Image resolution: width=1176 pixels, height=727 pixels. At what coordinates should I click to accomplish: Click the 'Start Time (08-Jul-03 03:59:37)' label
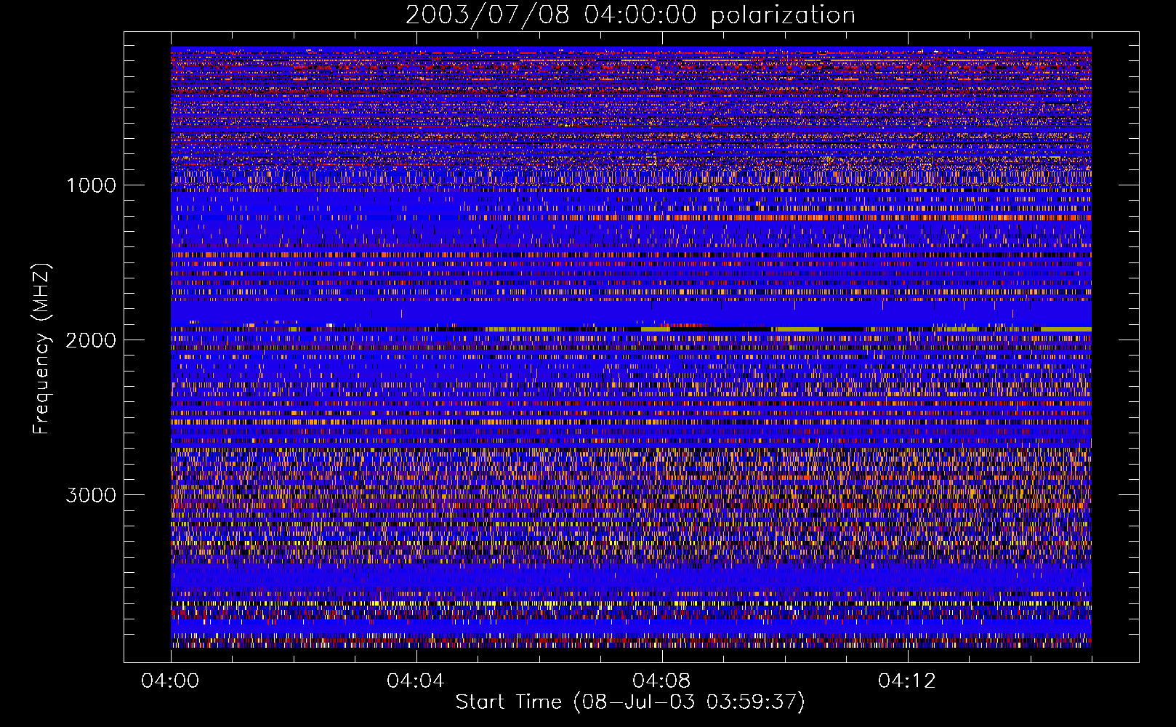[630, 702]
